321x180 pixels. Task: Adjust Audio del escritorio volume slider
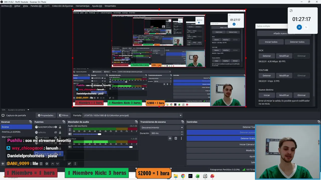click(99, 134)
